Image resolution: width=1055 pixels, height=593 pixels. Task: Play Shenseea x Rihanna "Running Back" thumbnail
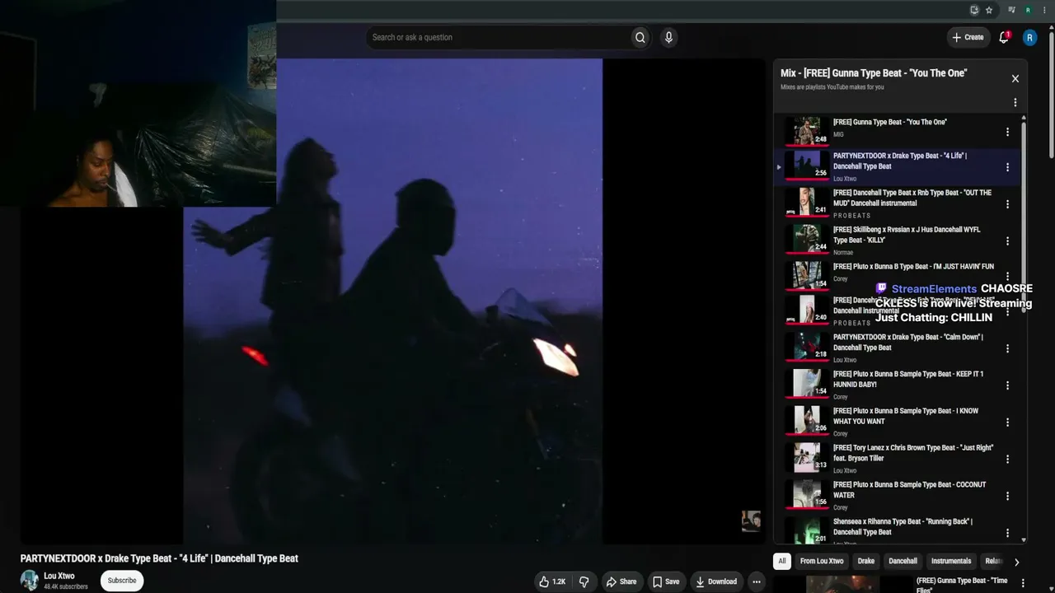(x=806, y=530)
